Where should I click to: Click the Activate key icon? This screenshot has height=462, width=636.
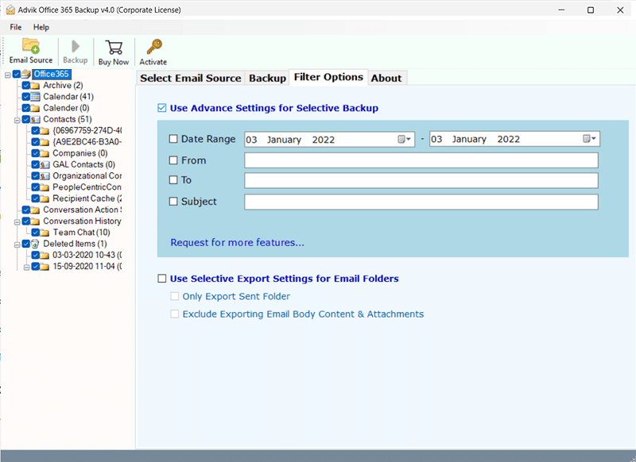click(153, 47)
